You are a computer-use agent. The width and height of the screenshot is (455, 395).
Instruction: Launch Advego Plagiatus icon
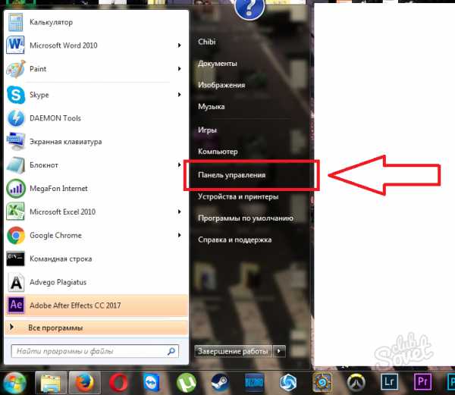click(16, 282)
